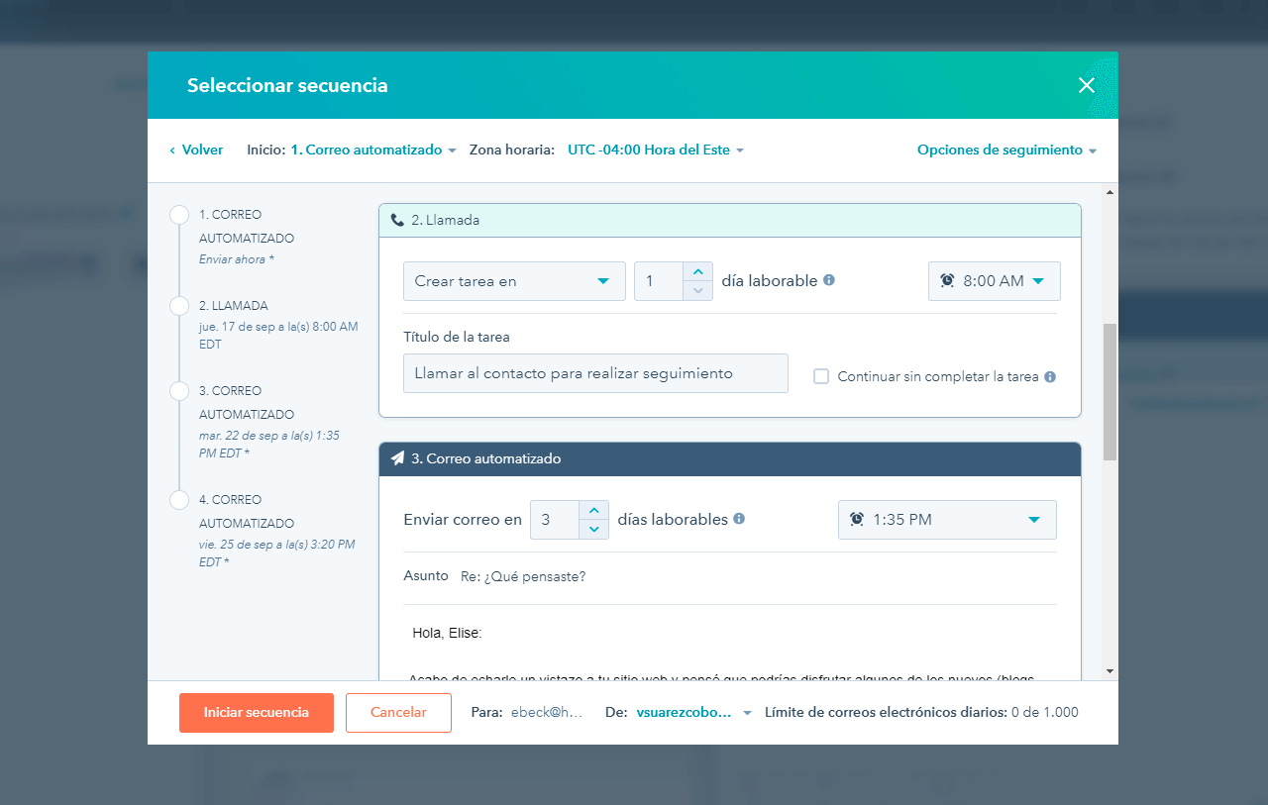Click sidebar text jue. 17 de sep 8:00 AM
1268x805 pixels.
pyautogui.click(x=278, y=336)
